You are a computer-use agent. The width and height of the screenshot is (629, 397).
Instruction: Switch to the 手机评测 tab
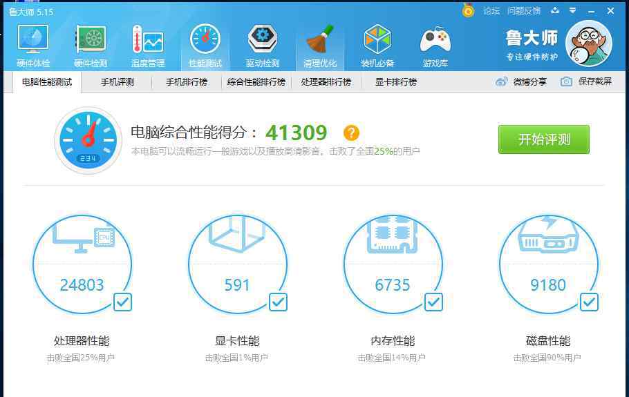[x=118, y=82]
